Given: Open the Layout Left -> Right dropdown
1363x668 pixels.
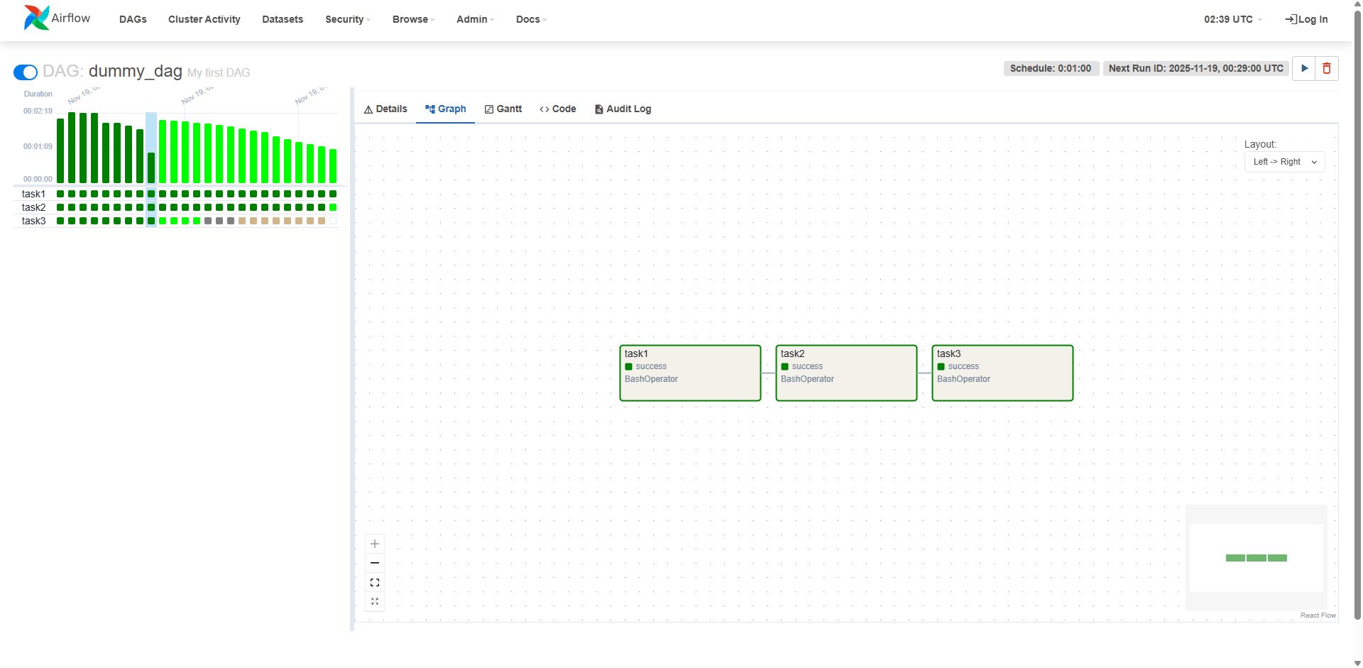Looking at the screenshot, I should (1284, 162).
